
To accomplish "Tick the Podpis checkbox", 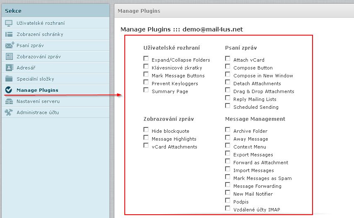I will pos(228,201).
